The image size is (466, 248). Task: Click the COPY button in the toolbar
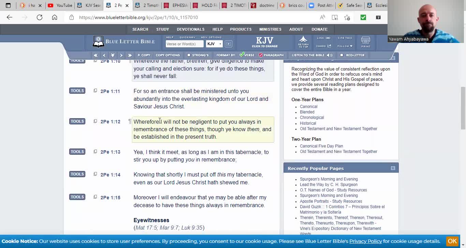144,55
